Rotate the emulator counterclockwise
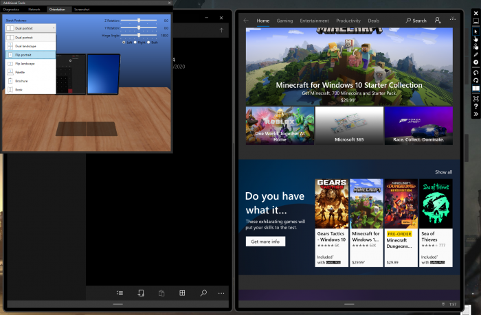481x315 pixels. (x=476, y=73)
